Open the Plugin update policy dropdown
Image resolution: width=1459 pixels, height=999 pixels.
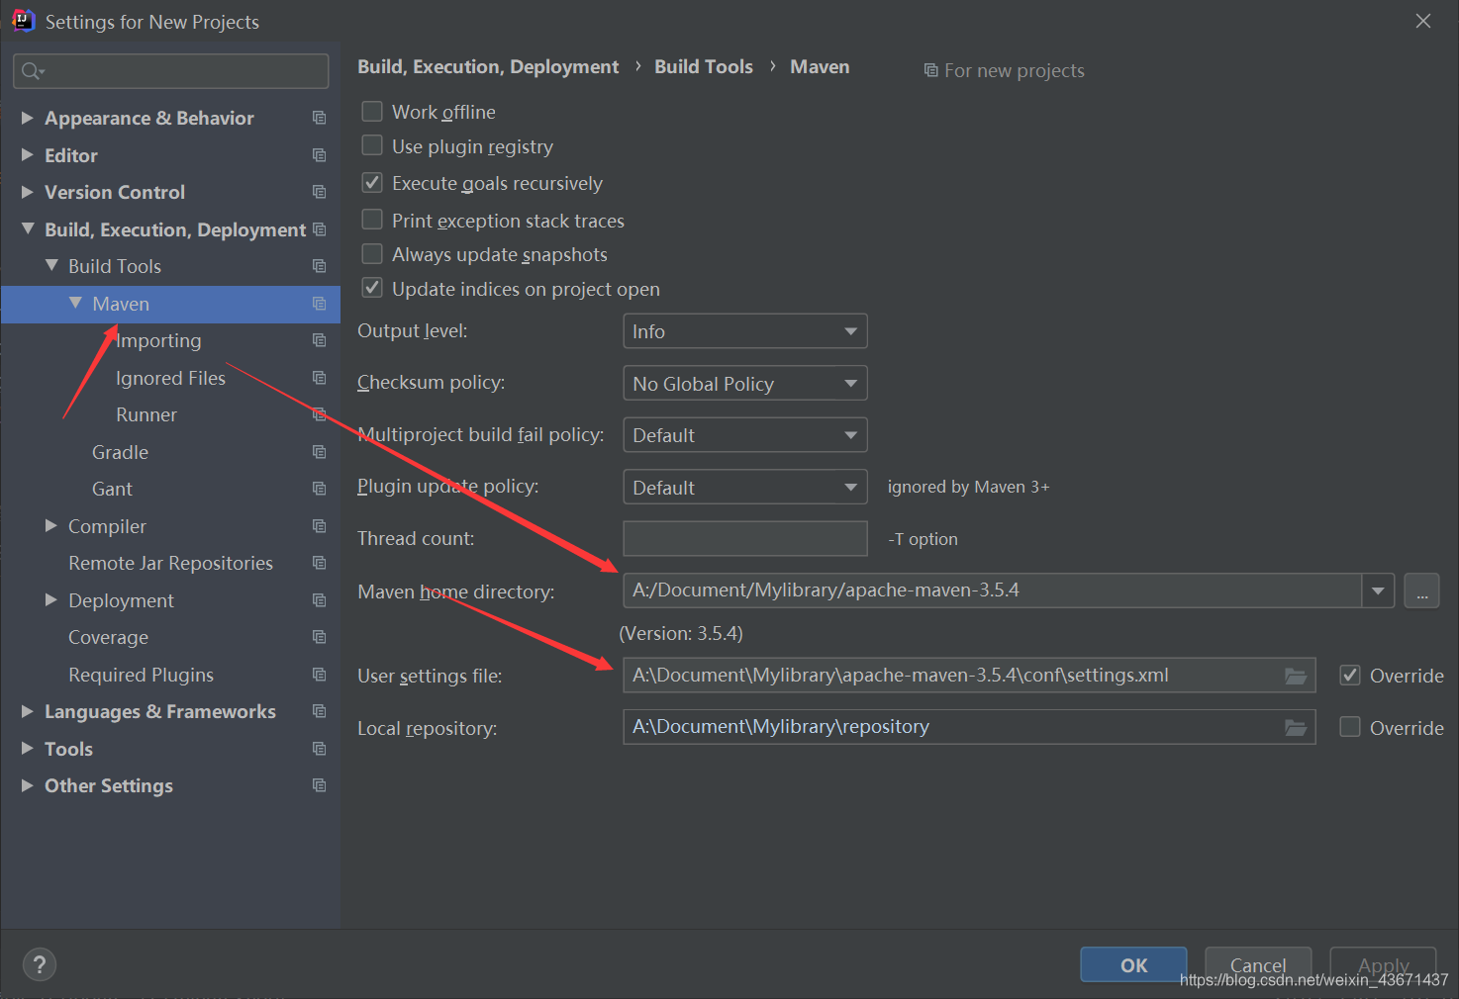click(745, 487)
